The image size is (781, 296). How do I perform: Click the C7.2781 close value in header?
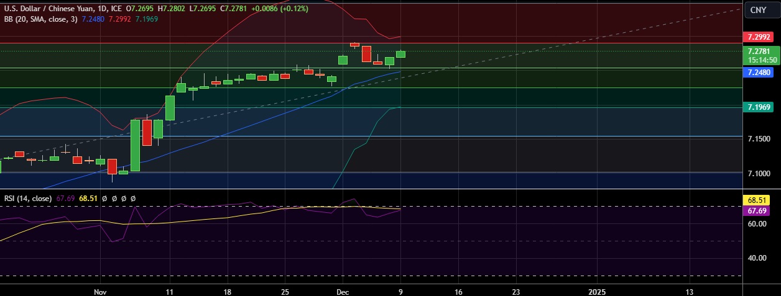[x=234, y=9]
